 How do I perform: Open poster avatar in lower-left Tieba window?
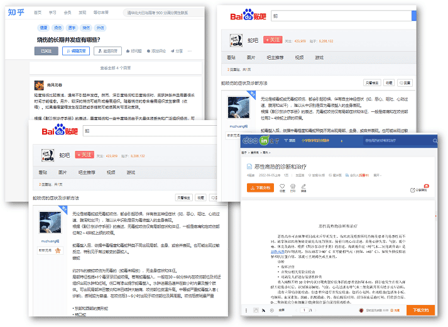pyautogui.click(x=50, y=222)
